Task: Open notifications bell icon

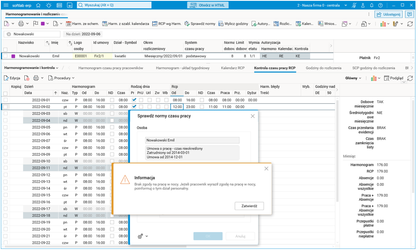Action: (x=372, y=5)
